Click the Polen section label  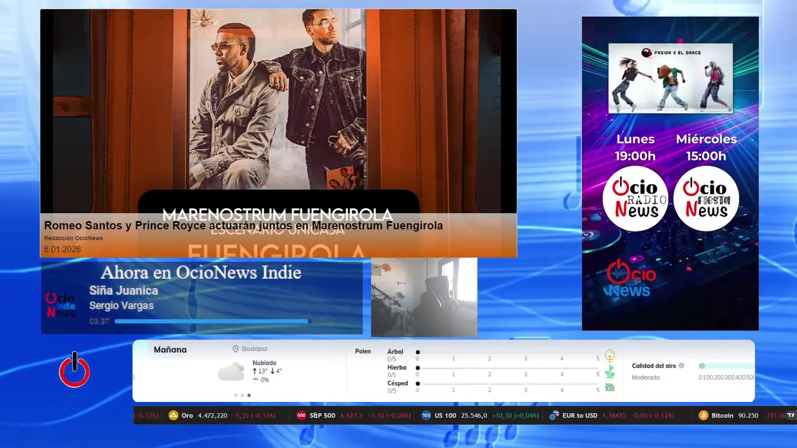pos(363,352)
